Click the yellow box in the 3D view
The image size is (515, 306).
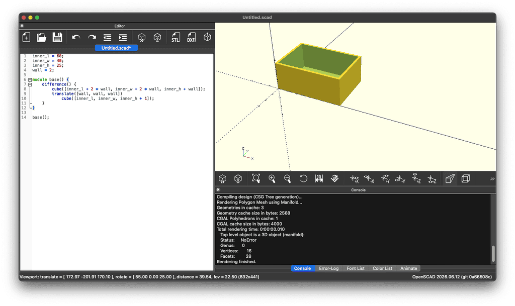[x=318, y=75]
